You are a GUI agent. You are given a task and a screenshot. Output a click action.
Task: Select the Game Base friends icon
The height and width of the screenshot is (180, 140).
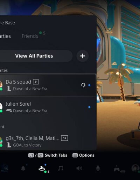pyautogui.click(x=42, y=168)
